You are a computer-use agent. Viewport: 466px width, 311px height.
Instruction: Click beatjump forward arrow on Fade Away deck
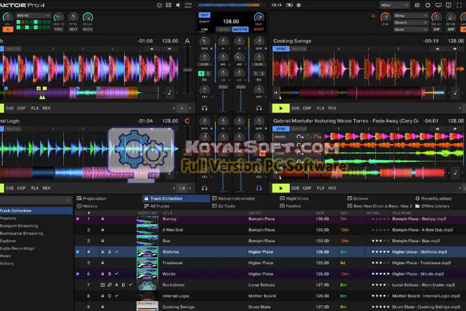pos(455,129)
